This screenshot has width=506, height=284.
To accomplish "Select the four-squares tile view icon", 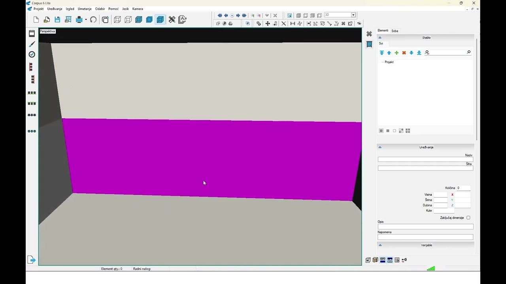I will tap(408, 131).
